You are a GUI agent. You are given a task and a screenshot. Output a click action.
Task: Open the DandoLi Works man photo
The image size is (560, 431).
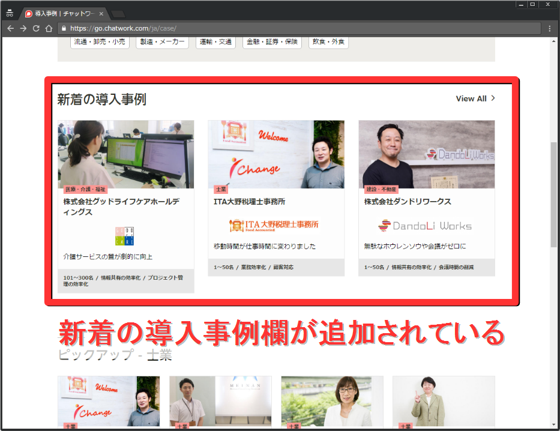pyautogui.click(x=427, y=154)
